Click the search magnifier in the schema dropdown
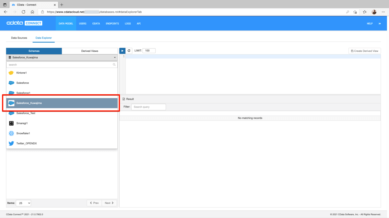The image size is (389, 218). (x=114, y=65)
